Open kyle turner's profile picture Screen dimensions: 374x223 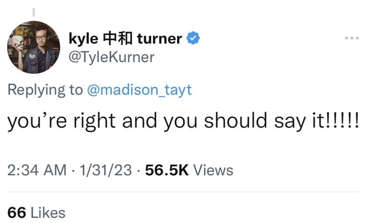pos(34,48)
